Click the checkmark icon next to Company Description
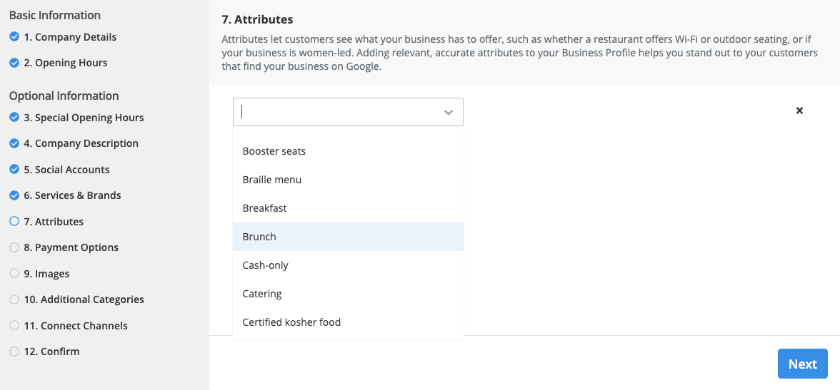The width and height of the screenshot is (840, 390). point(14,143)
